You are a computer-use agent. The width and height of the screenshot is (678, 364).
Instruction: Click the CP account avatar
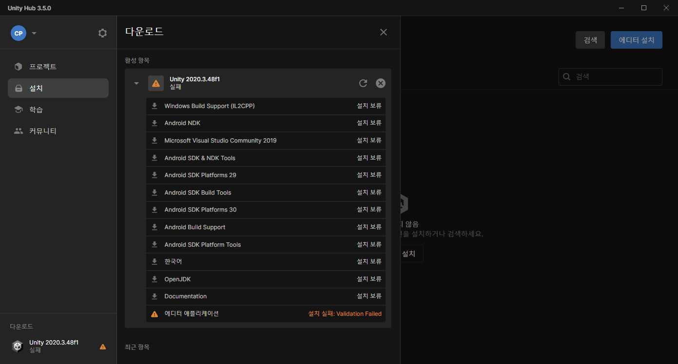19,33
